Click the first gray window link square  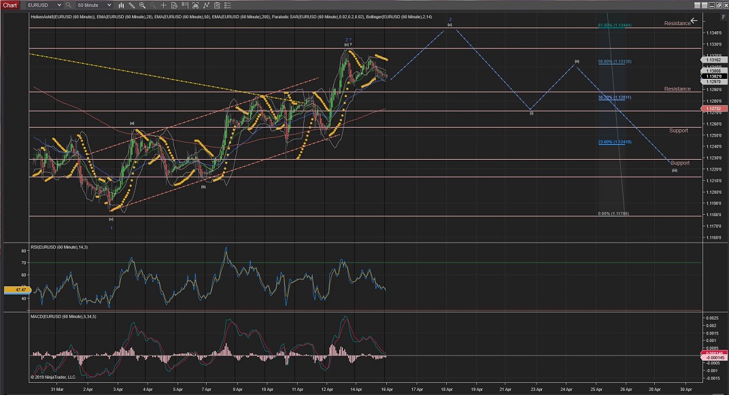[x=697, y=5]
